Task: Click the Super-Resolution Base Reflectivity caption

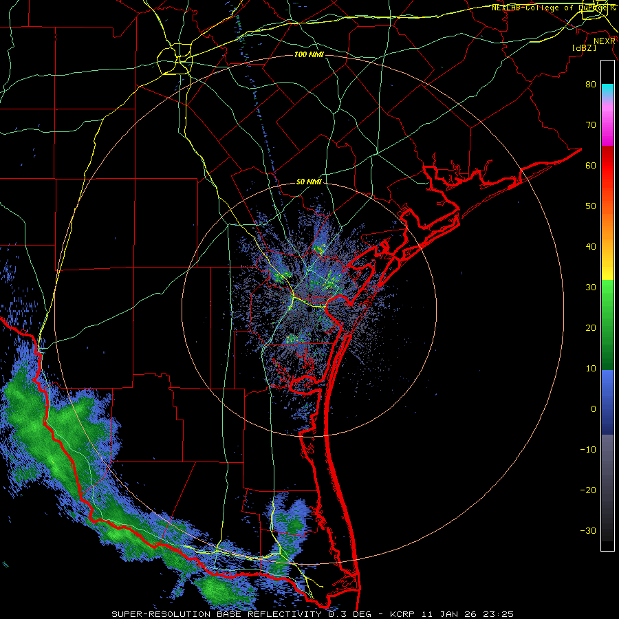Action: coord(313,614)
